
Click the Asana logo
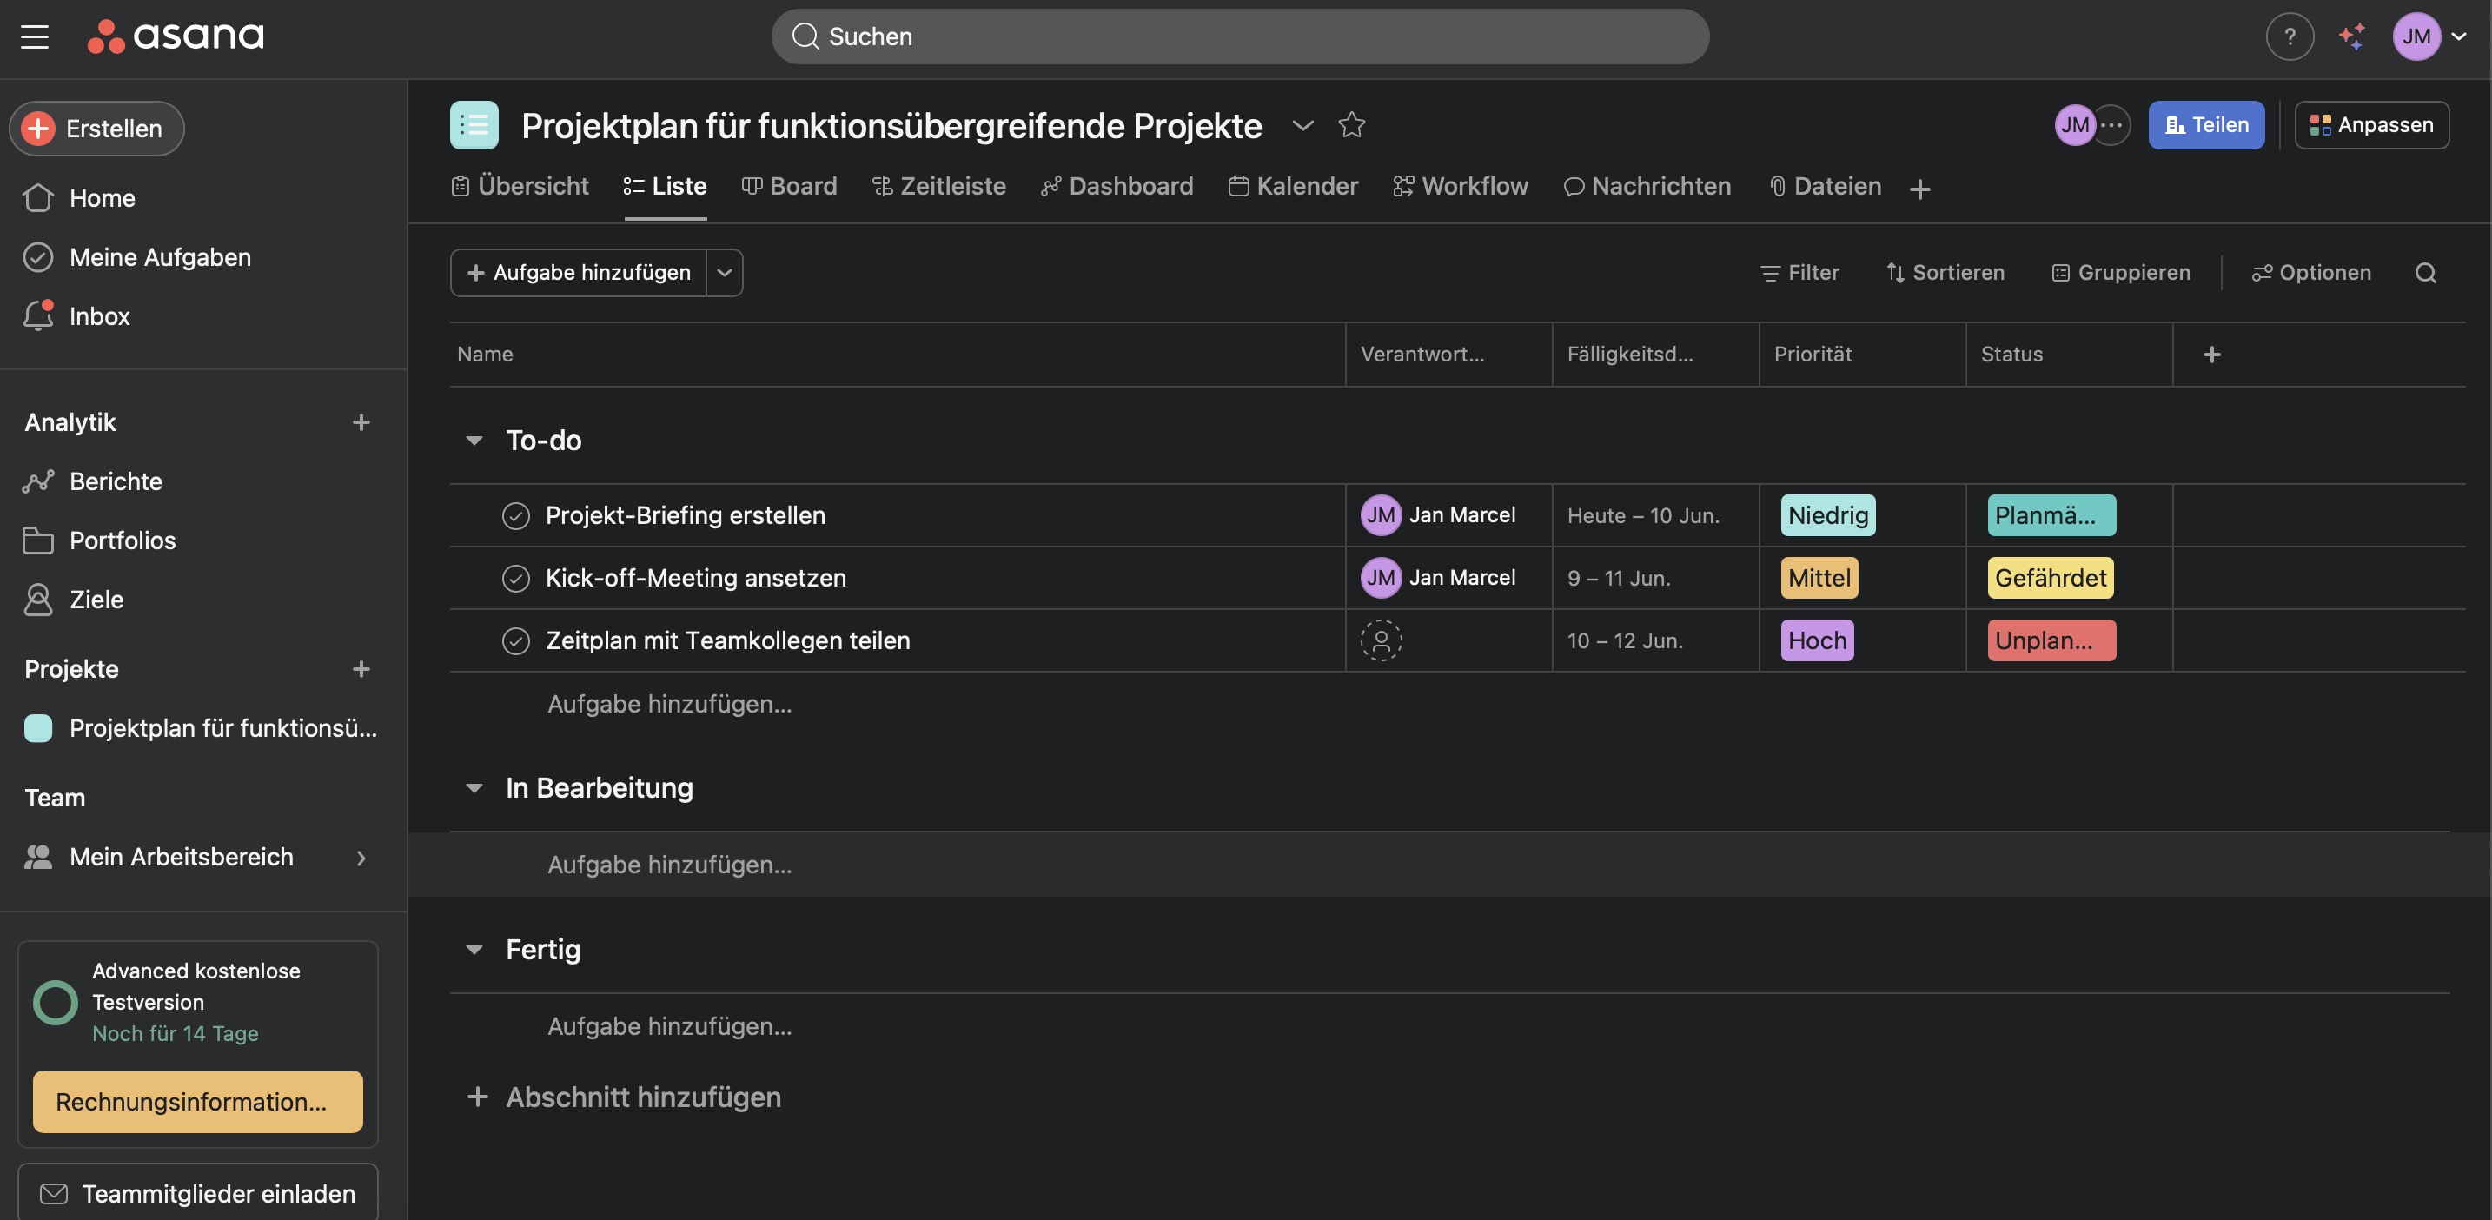[x=176, y=36]
